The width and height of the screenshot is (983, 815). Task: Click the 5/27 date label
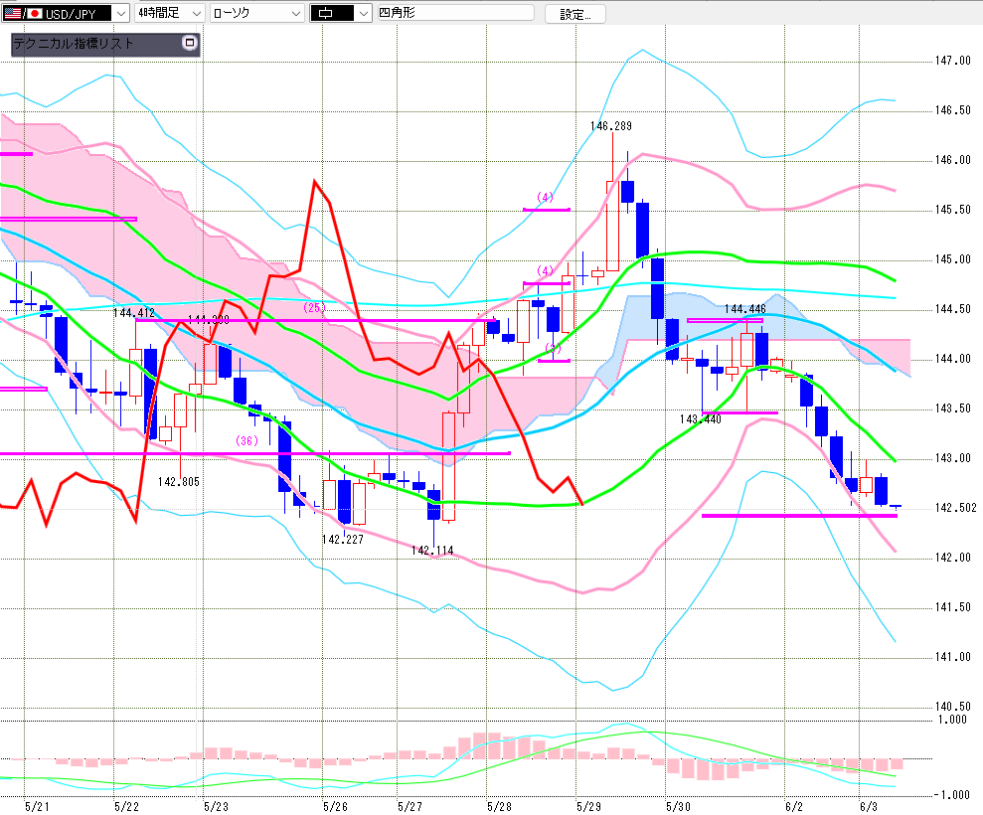[410, 806]
